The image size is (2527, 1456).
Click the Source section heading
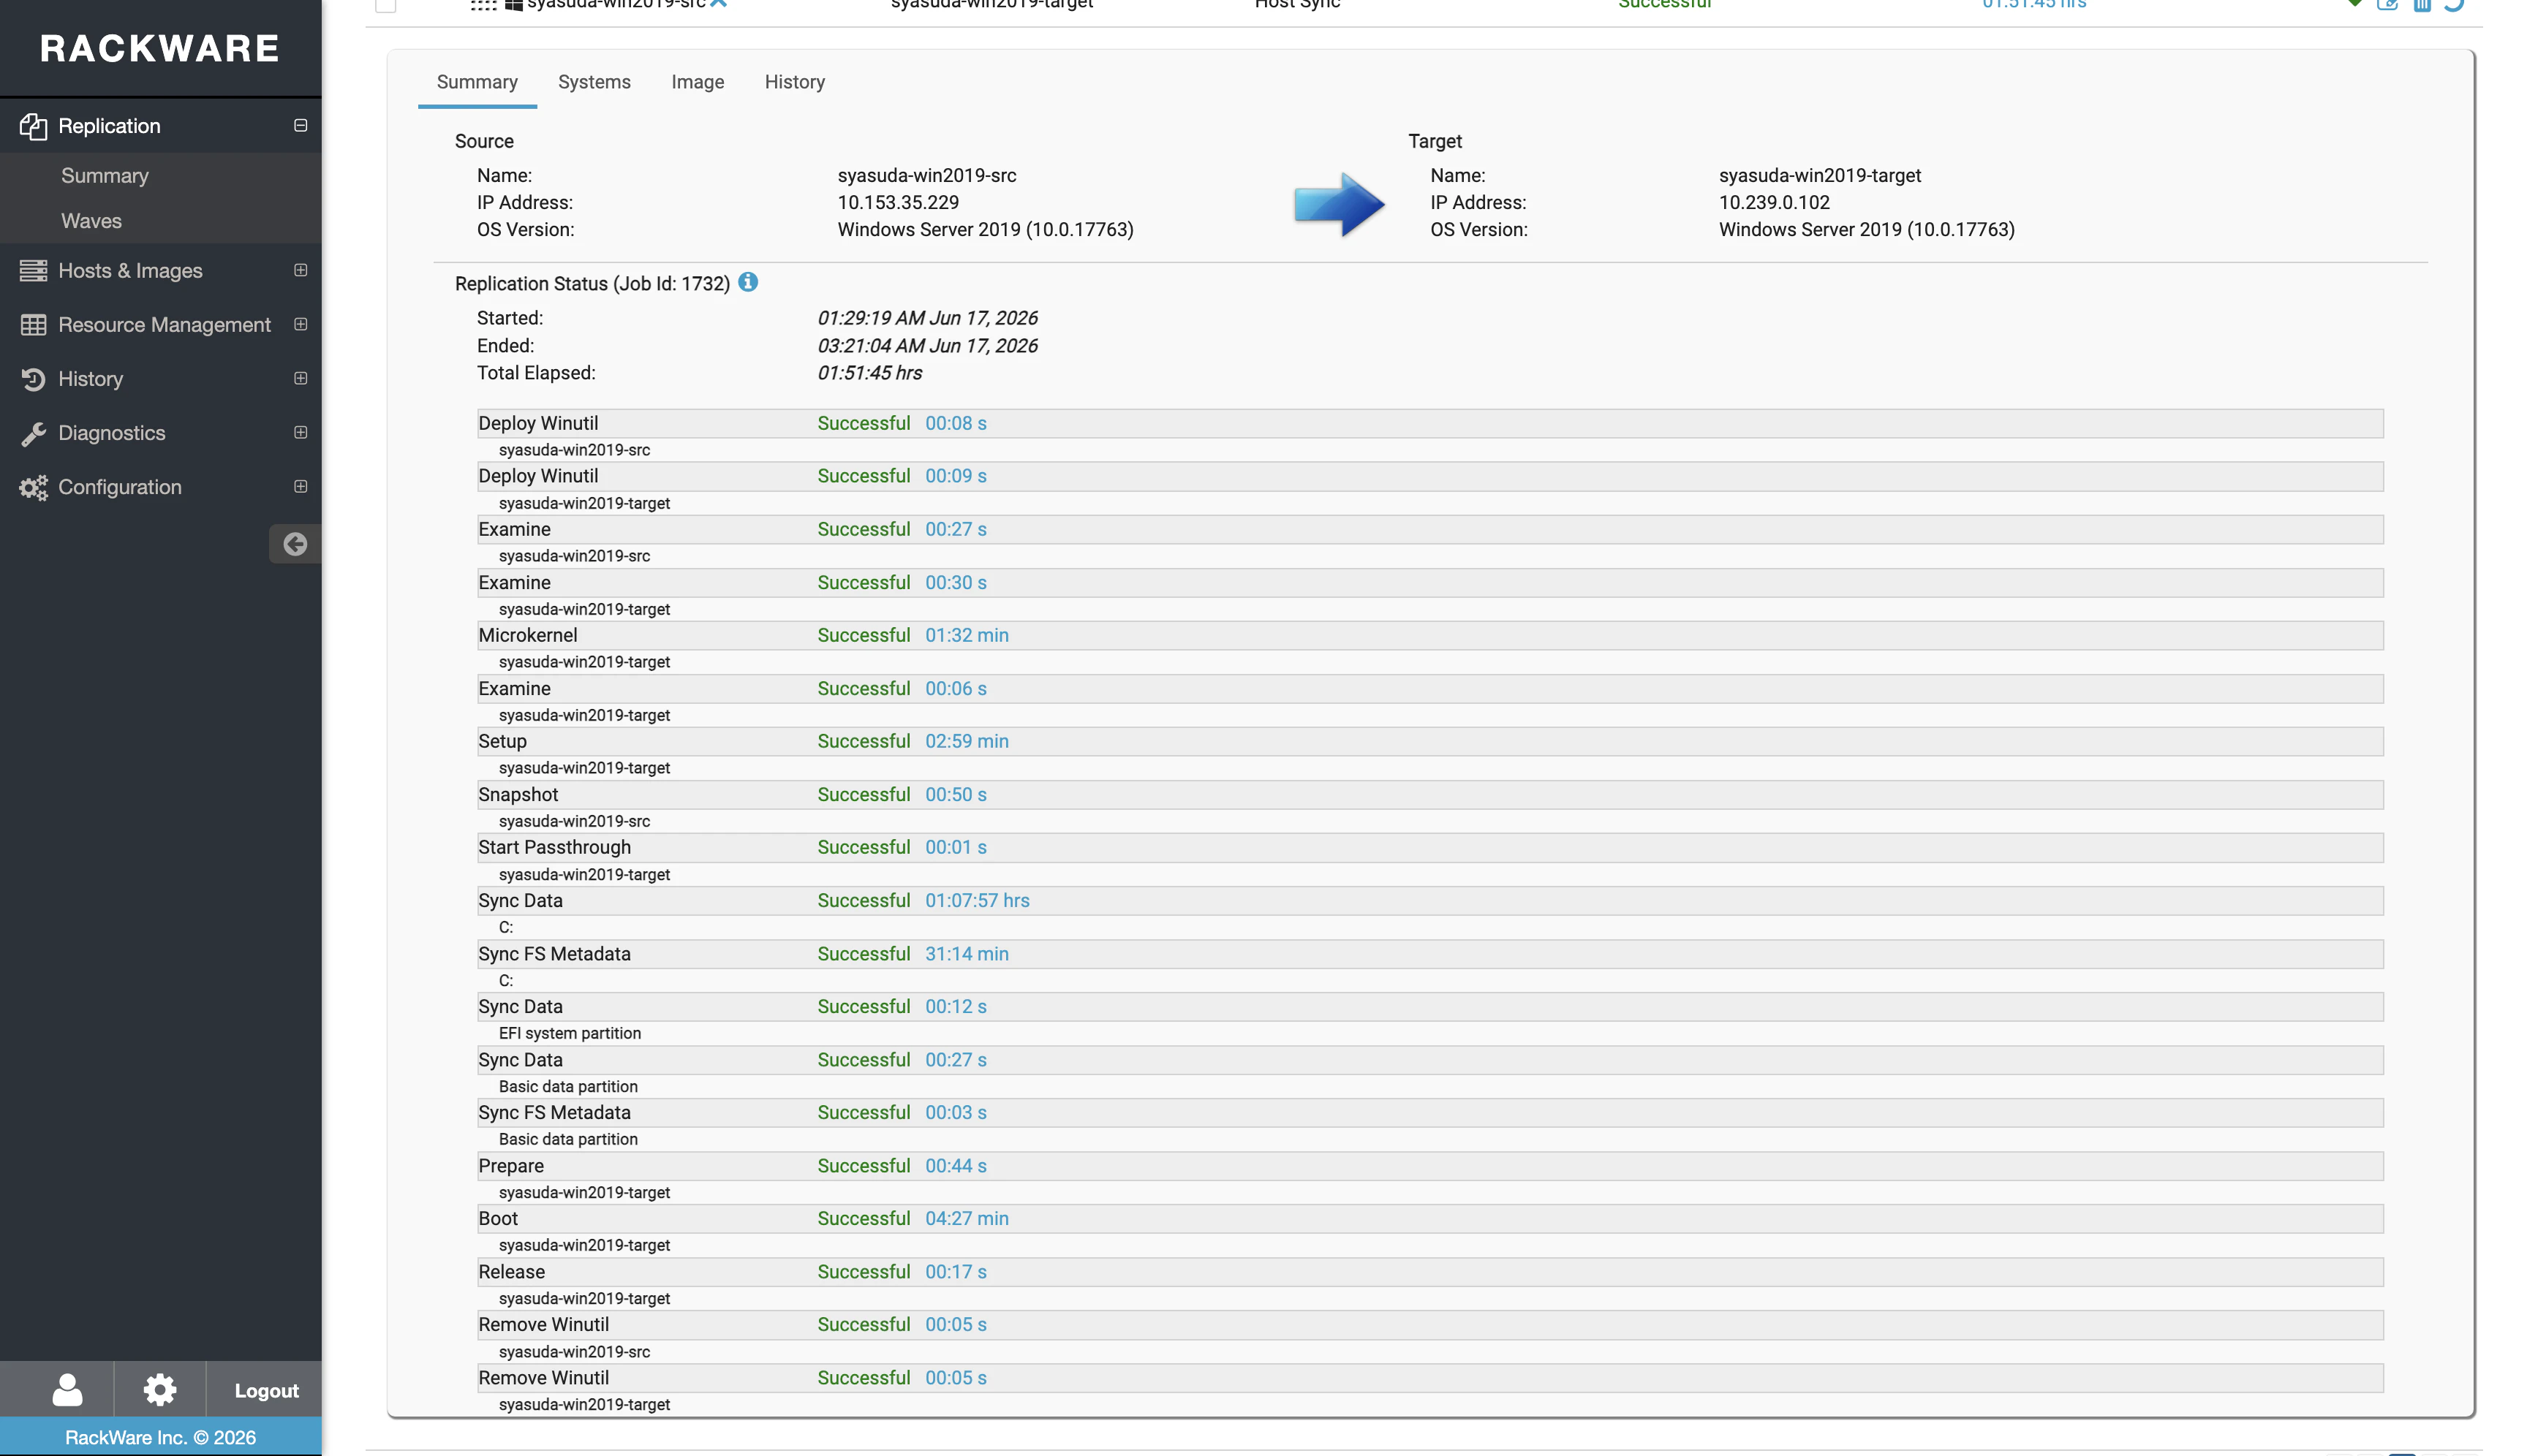(484, 141)
